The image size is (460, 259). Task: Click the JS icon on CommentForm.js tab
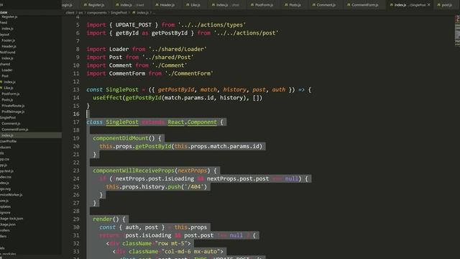(349, 5)
